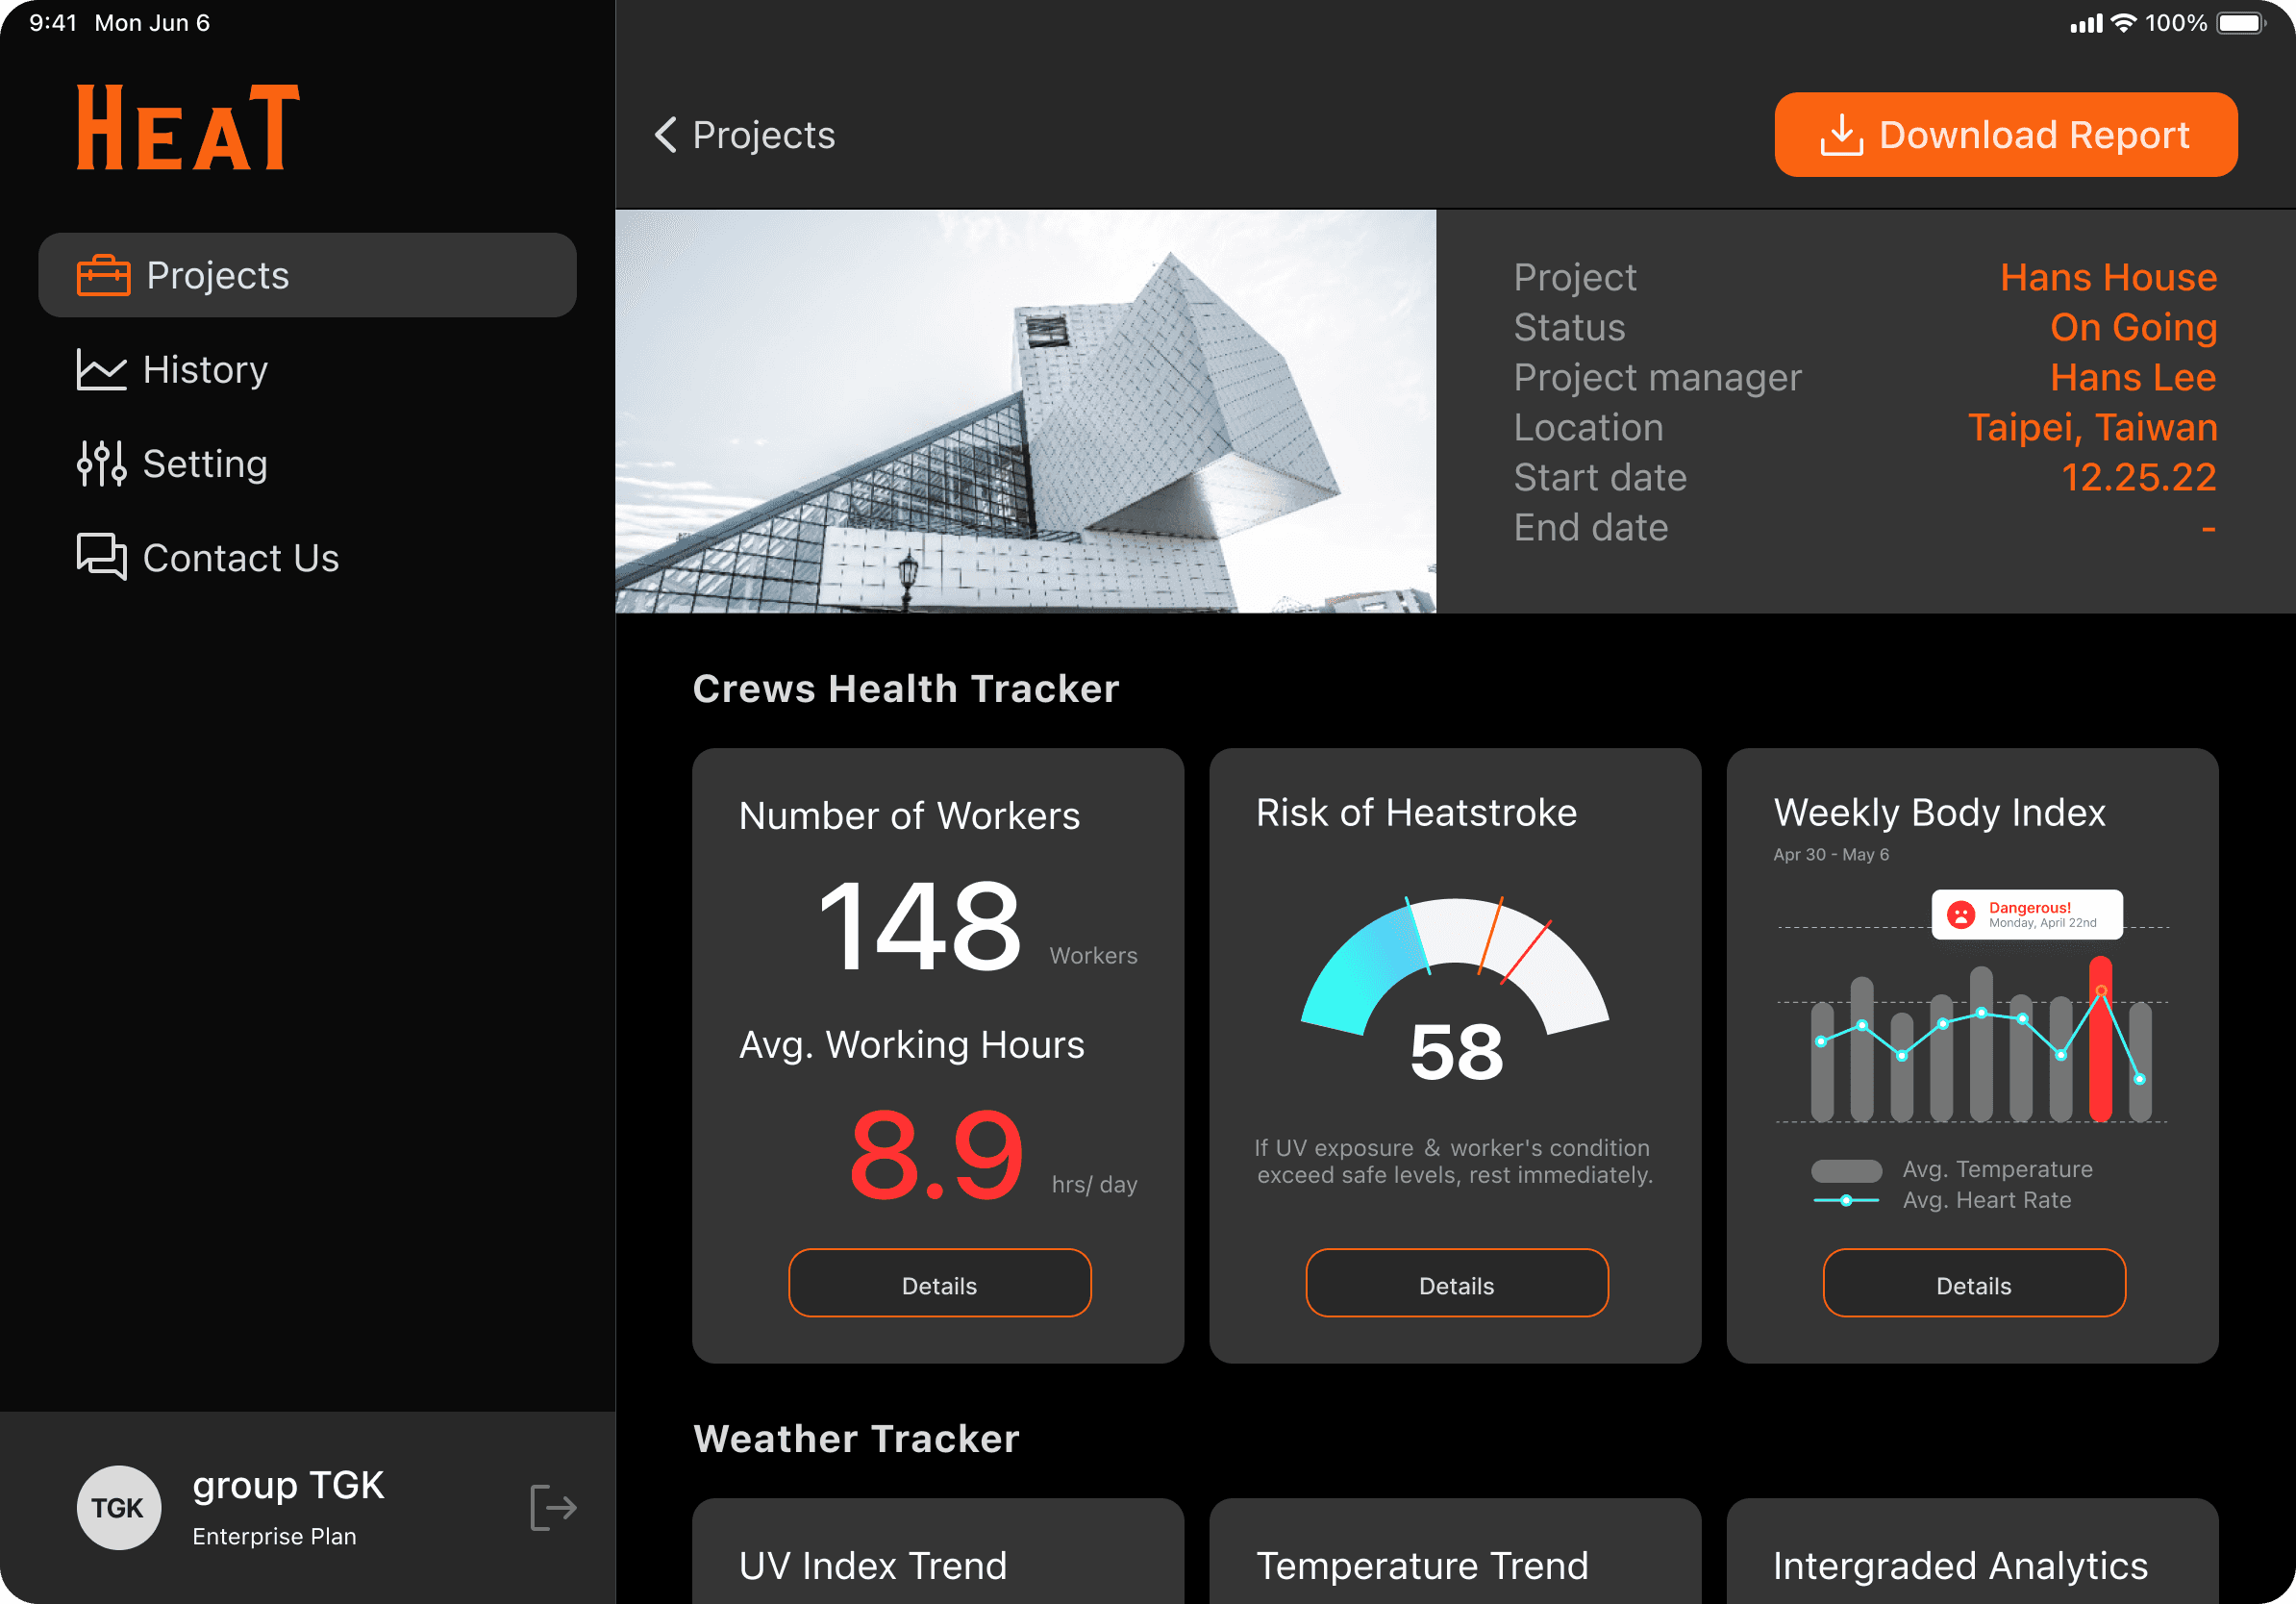Open the History menu item

[205, 370]
